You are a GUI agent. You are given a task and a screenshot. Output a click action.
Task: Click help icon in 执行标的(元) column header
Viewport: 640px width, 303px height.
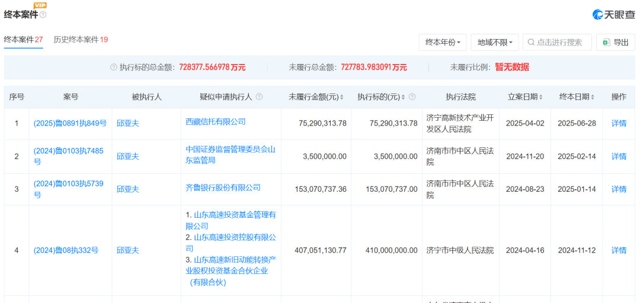(x=412, y=97)
